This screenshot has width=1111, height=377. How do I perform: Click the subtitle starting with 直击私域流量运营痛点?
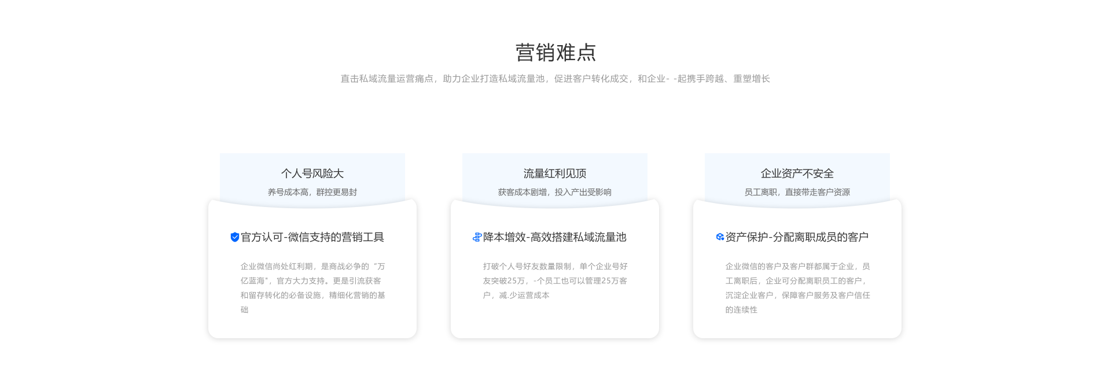555,79
